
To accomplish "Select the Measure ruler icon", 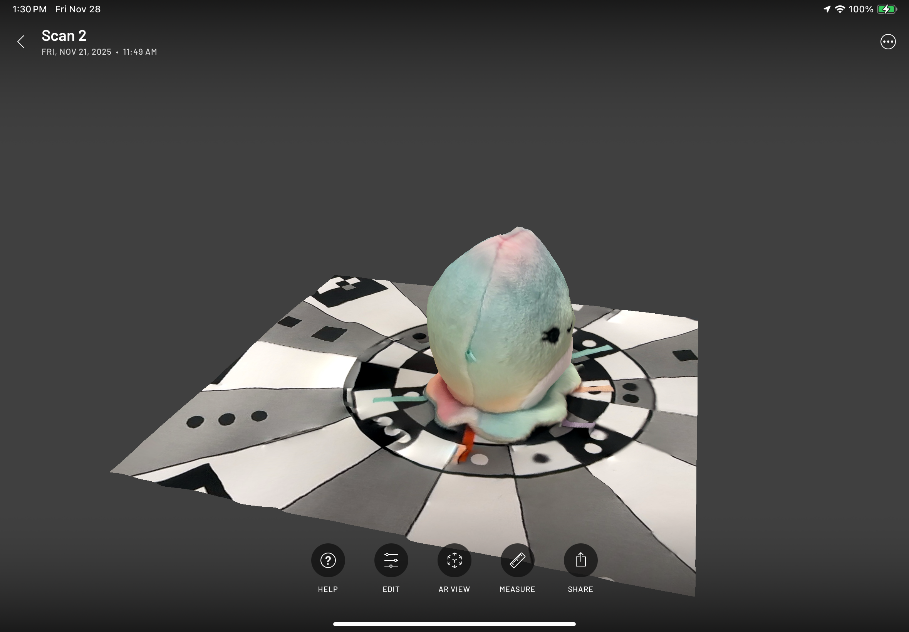I will [x=517, y=560].
